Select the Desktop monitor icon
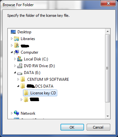This screenshot has height=137, width=118. [13, 32]
